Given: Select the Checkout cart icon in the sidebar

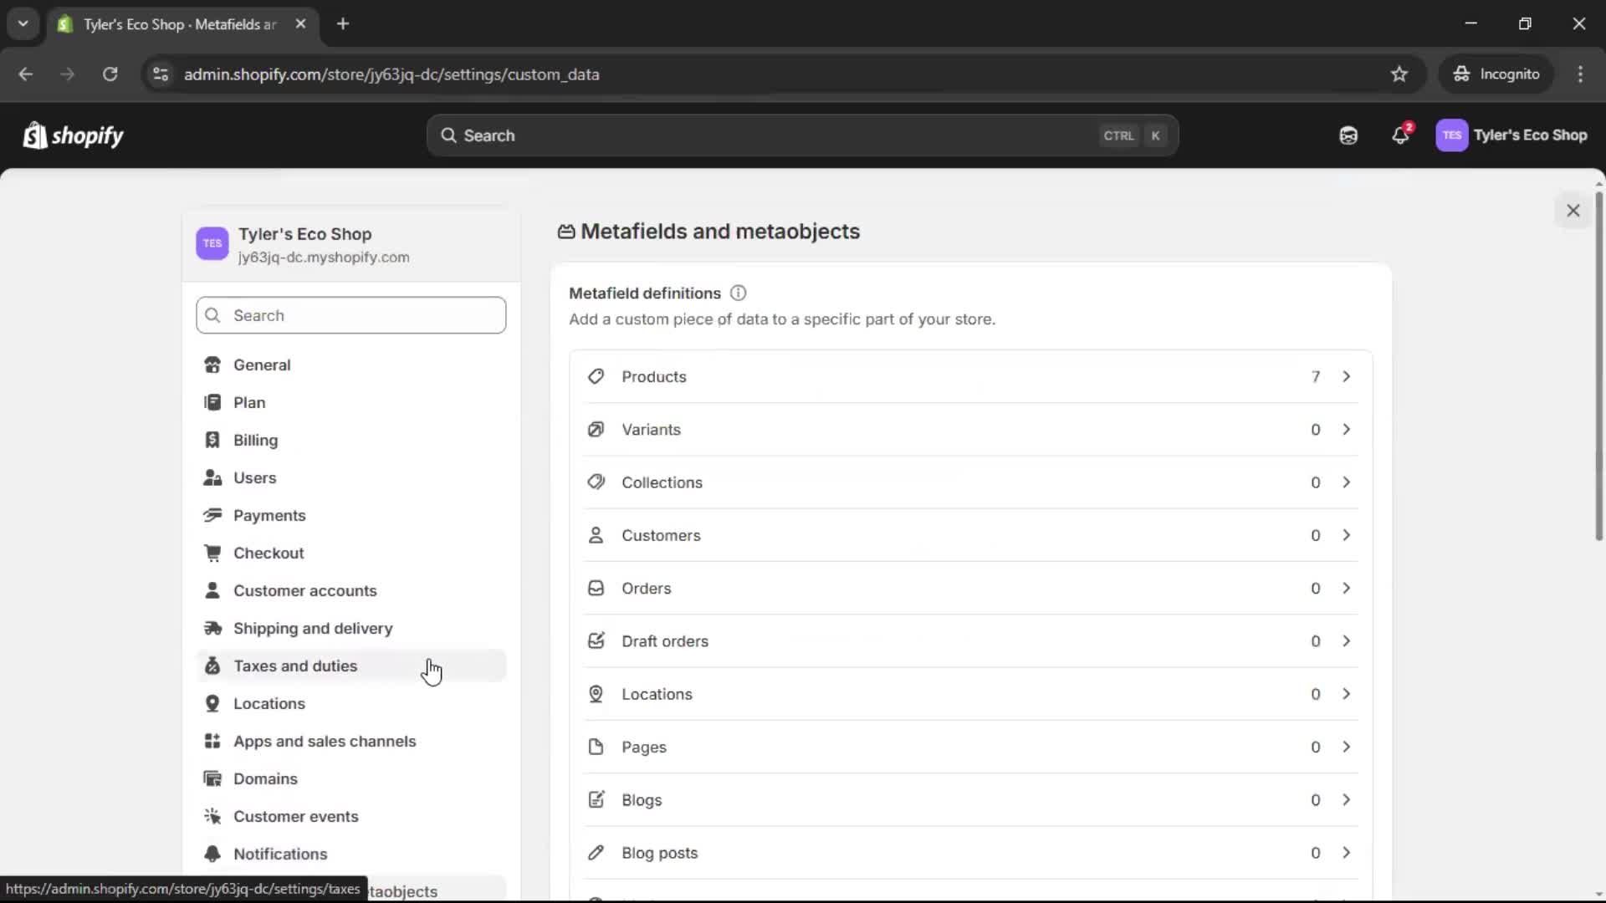Looking at the screenshot, I should click(x=212, y=553).
